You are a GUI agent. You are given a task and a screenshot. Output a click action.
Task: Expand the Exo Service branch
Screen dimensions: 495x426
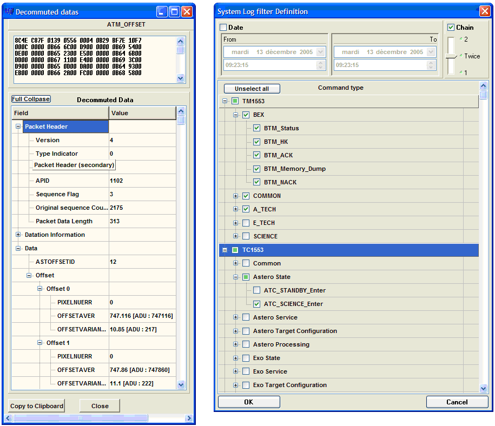[x=235, y=371]
